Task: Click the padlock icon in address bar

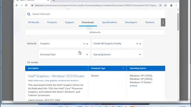Action: 32,5
